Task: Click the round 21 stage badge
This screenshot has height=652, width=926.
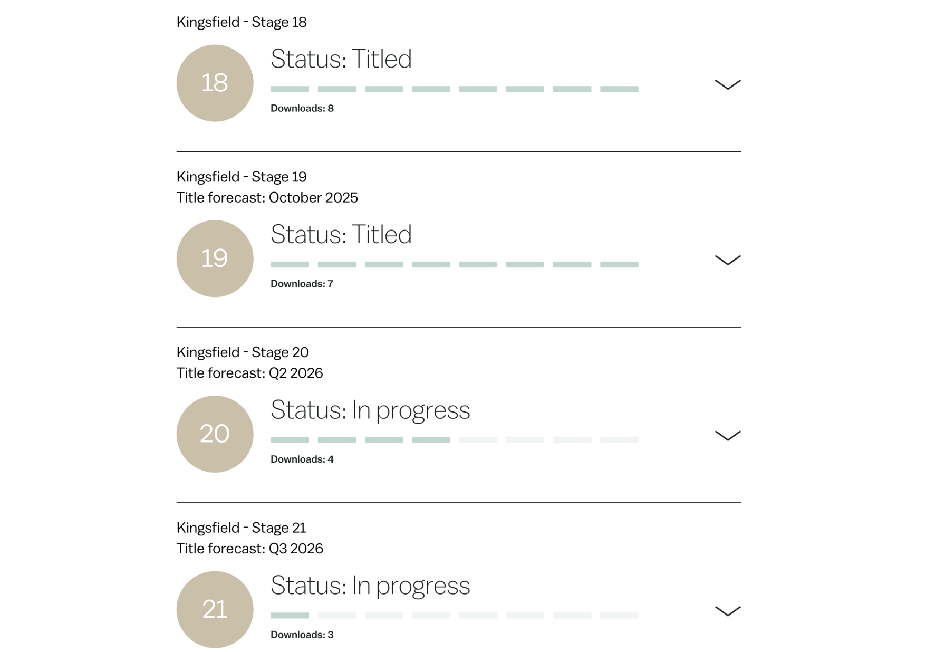Action: 215,609
